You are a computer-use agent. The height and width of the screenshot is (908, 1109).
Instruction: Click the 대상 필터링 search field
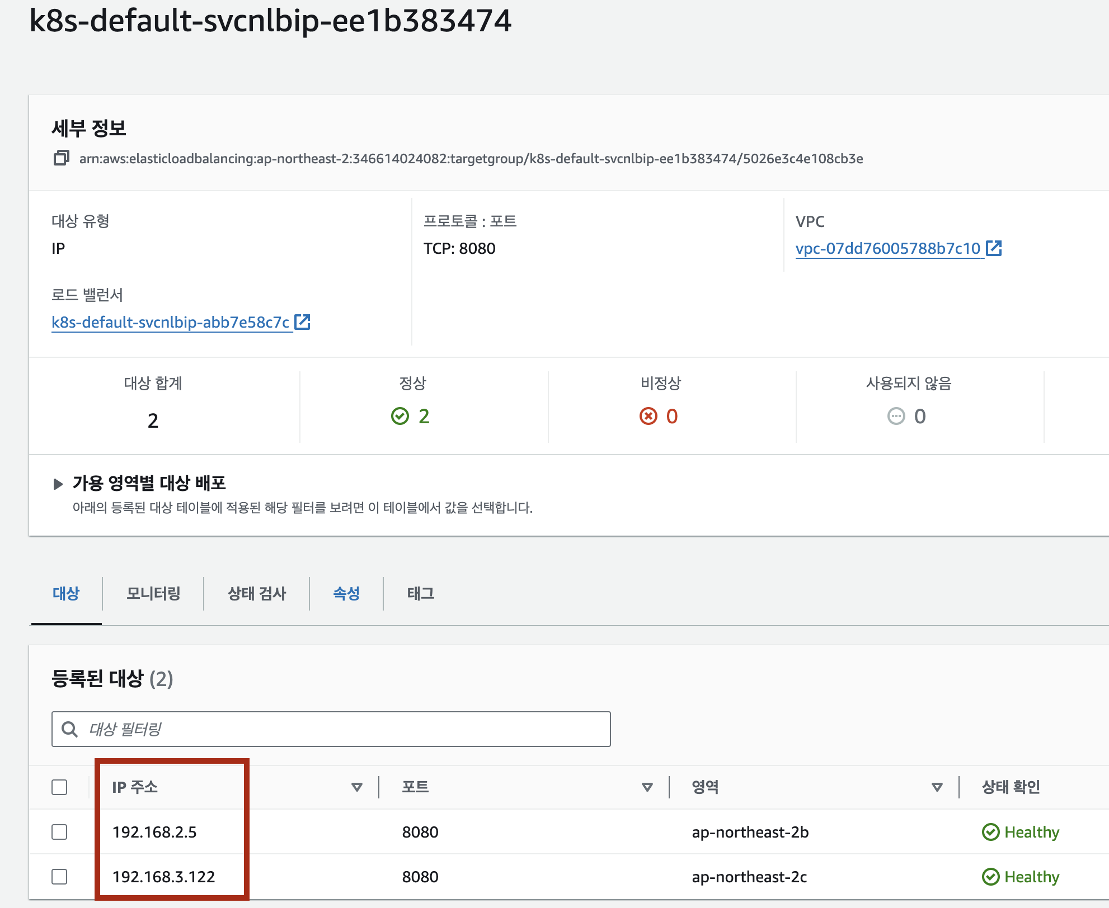click(x=347, y=729)
